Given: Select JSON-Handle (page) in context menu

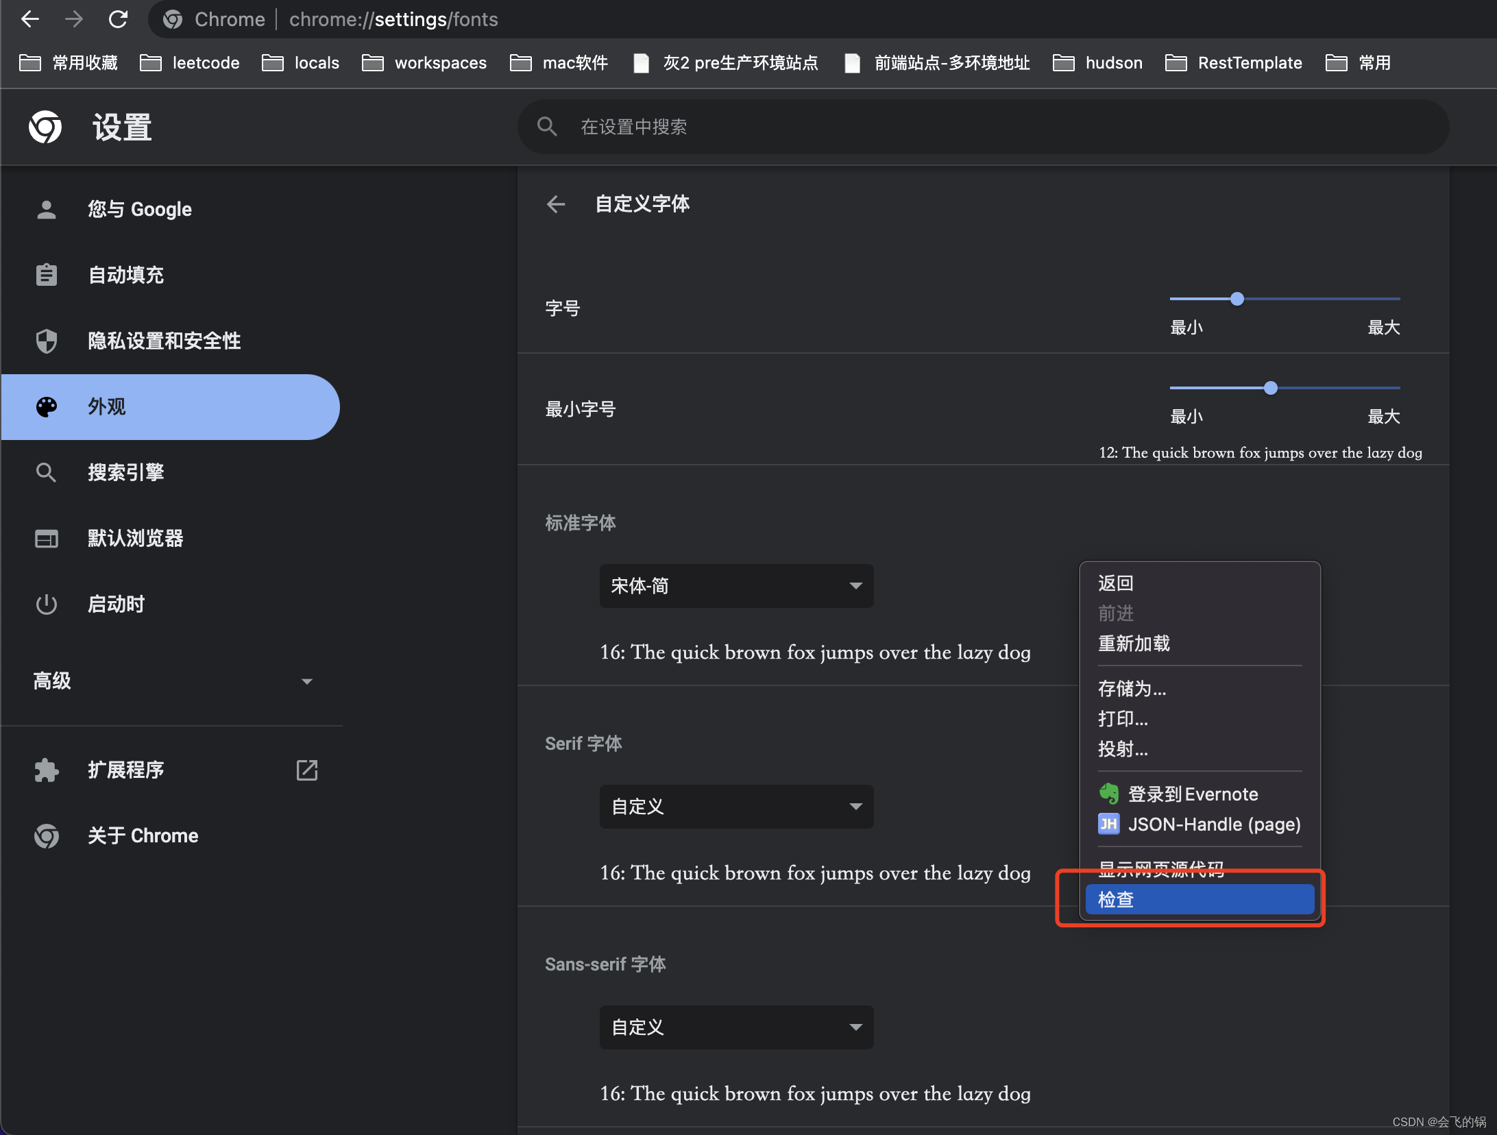Looking at the screenshot, I should [x=1213, y=824].
